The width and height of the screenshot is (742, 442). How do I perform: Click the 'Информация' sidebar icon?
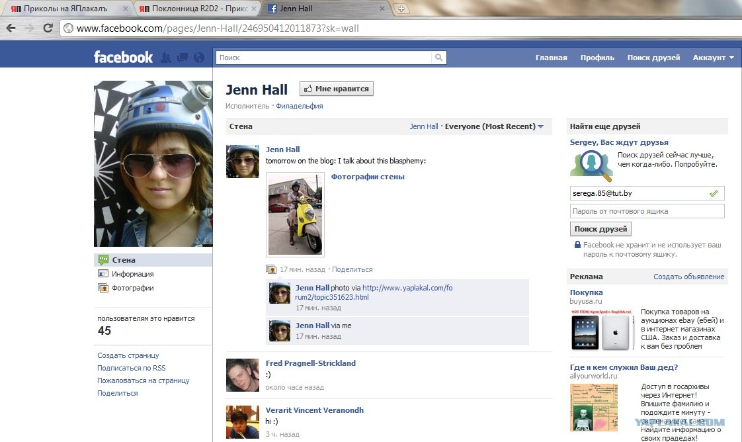[103, 273]
